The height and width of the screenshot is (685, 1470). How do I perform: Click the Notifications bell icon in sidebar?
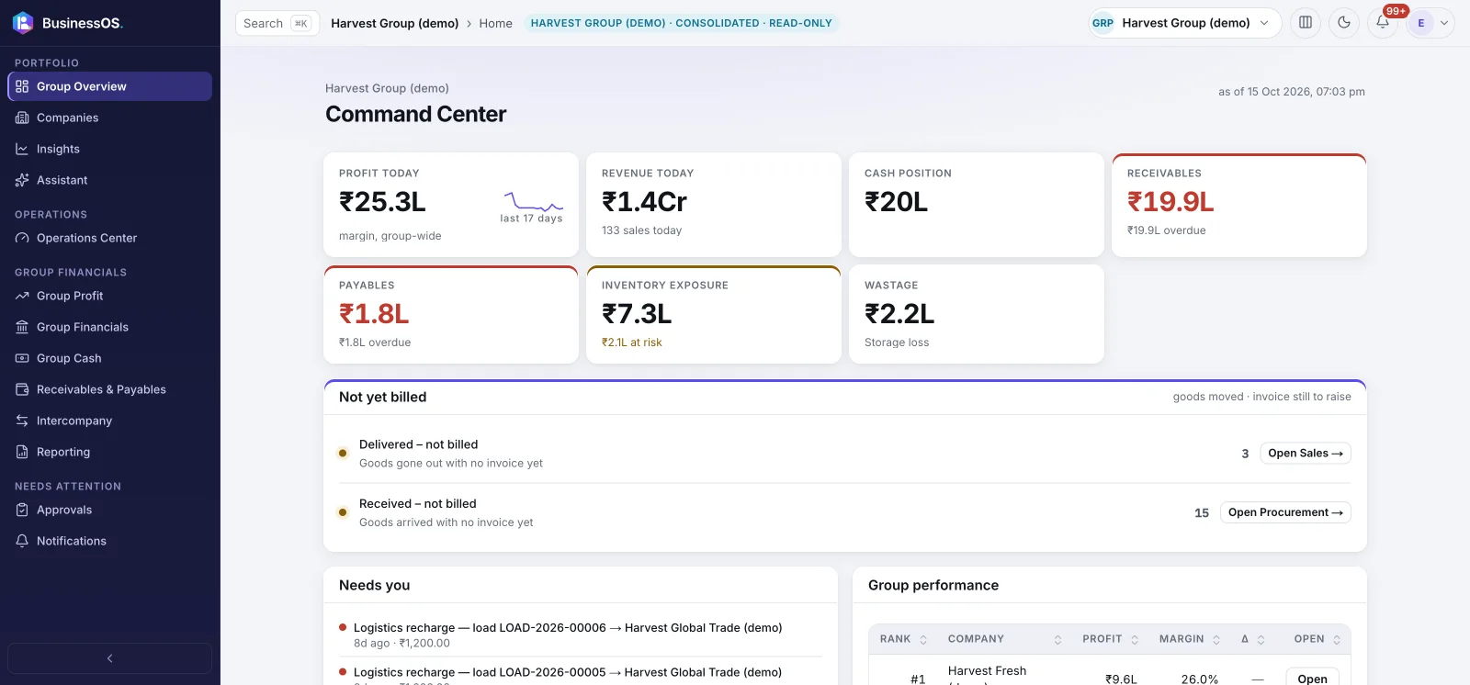point(22,541)
